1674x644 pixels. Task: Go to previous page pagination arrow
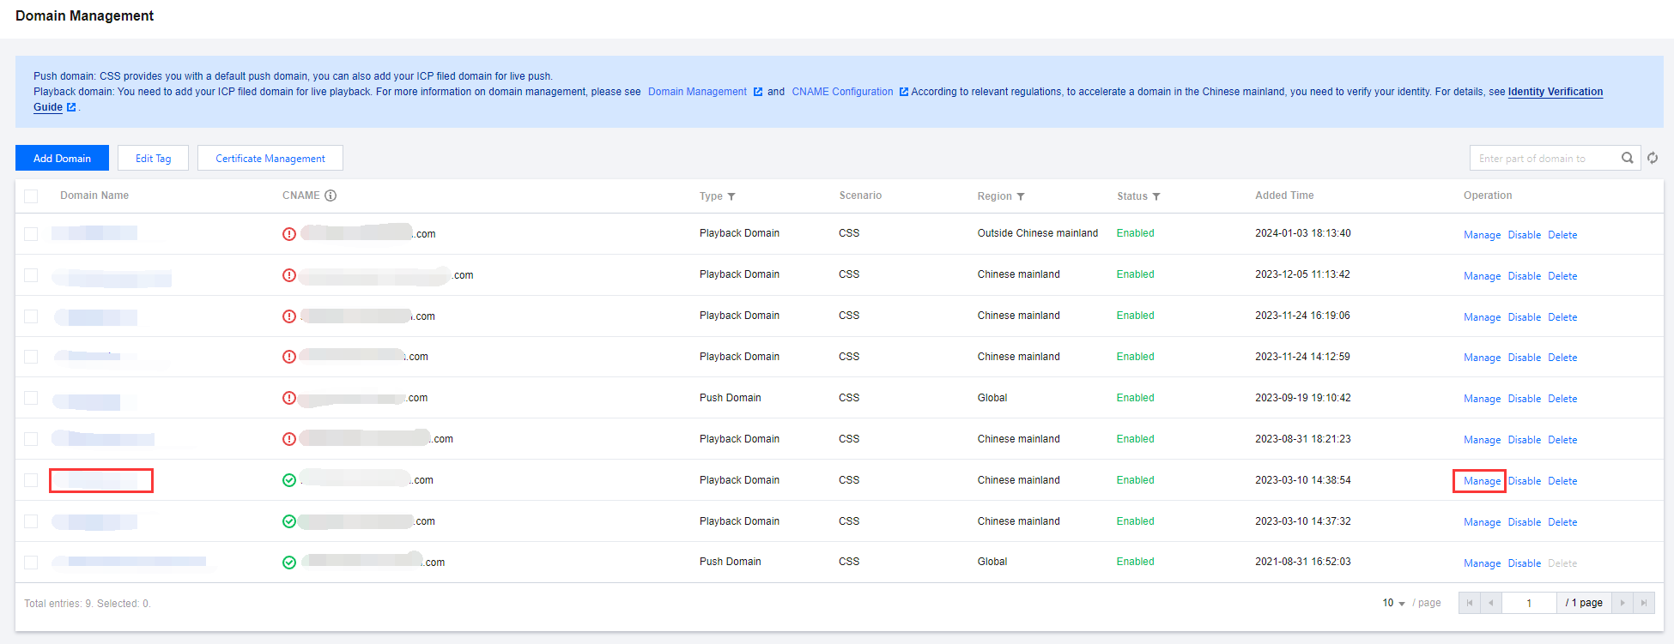point(1491,603)
